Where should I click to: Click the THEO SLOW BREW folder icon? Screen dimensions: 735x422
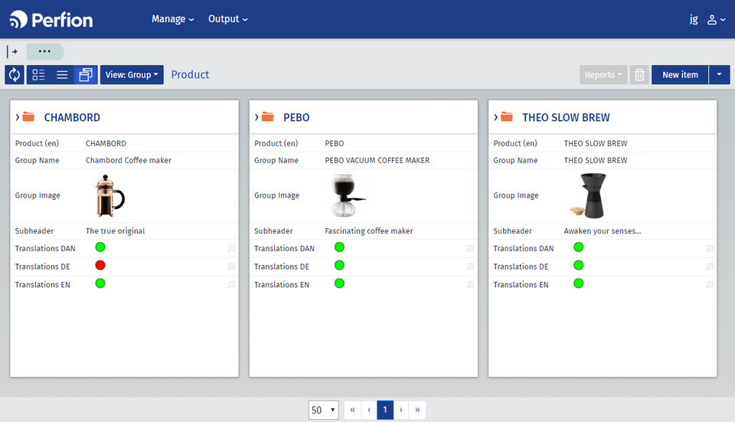[x=507, y=116]
